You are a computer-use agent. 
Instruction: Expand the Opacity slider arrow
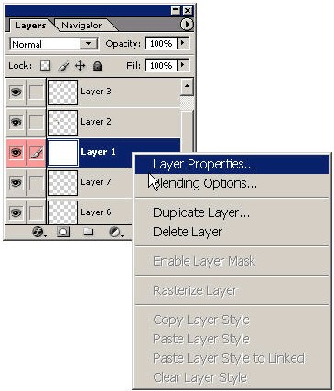click(183, 43)
